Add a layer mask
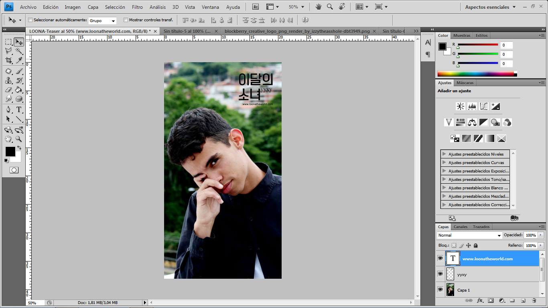 pos(491,300)
